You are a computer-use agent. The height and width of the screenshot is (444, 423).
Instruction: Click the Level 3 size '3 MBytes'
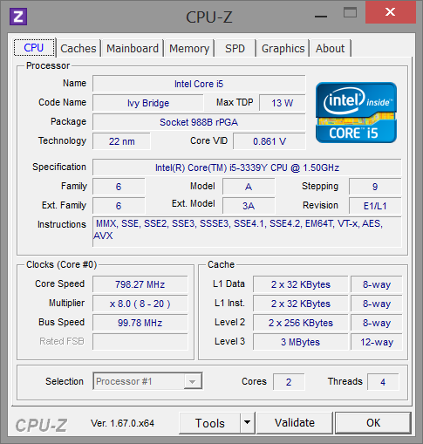coord(301,342)
